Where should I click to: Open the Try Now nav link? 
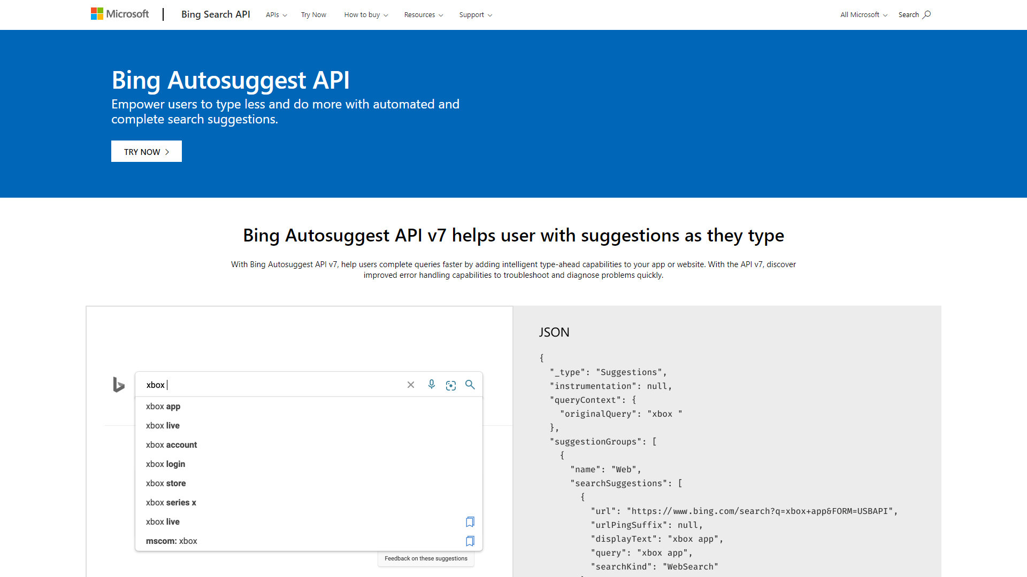tap(313, 15)
